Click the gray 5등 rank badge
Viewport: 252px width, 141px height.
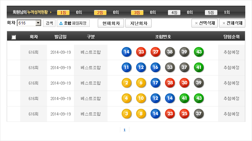point(211,12)
